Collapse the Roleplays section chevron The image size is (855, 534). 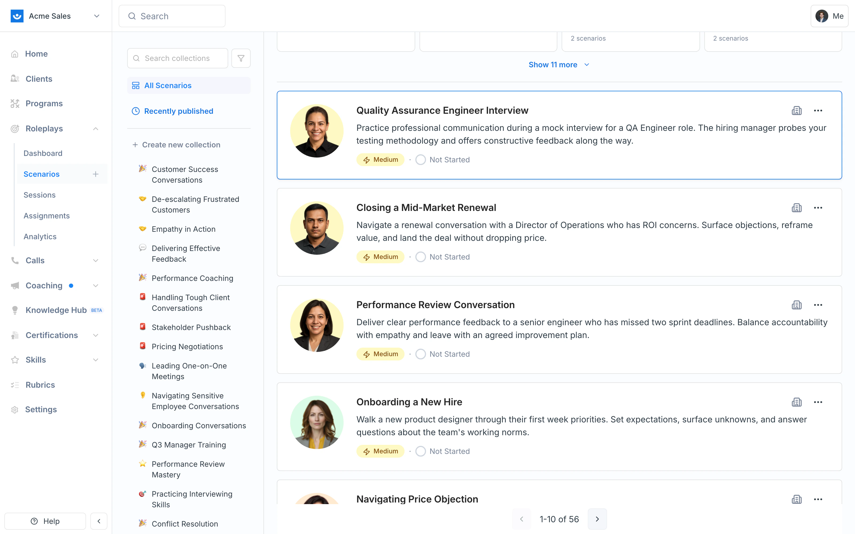95,128
